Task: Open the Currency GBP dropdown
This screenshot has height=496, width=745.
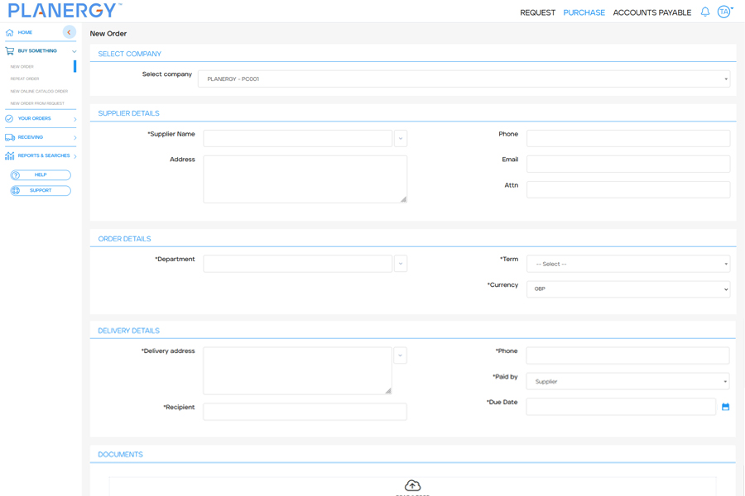Action: pos(627,289)
